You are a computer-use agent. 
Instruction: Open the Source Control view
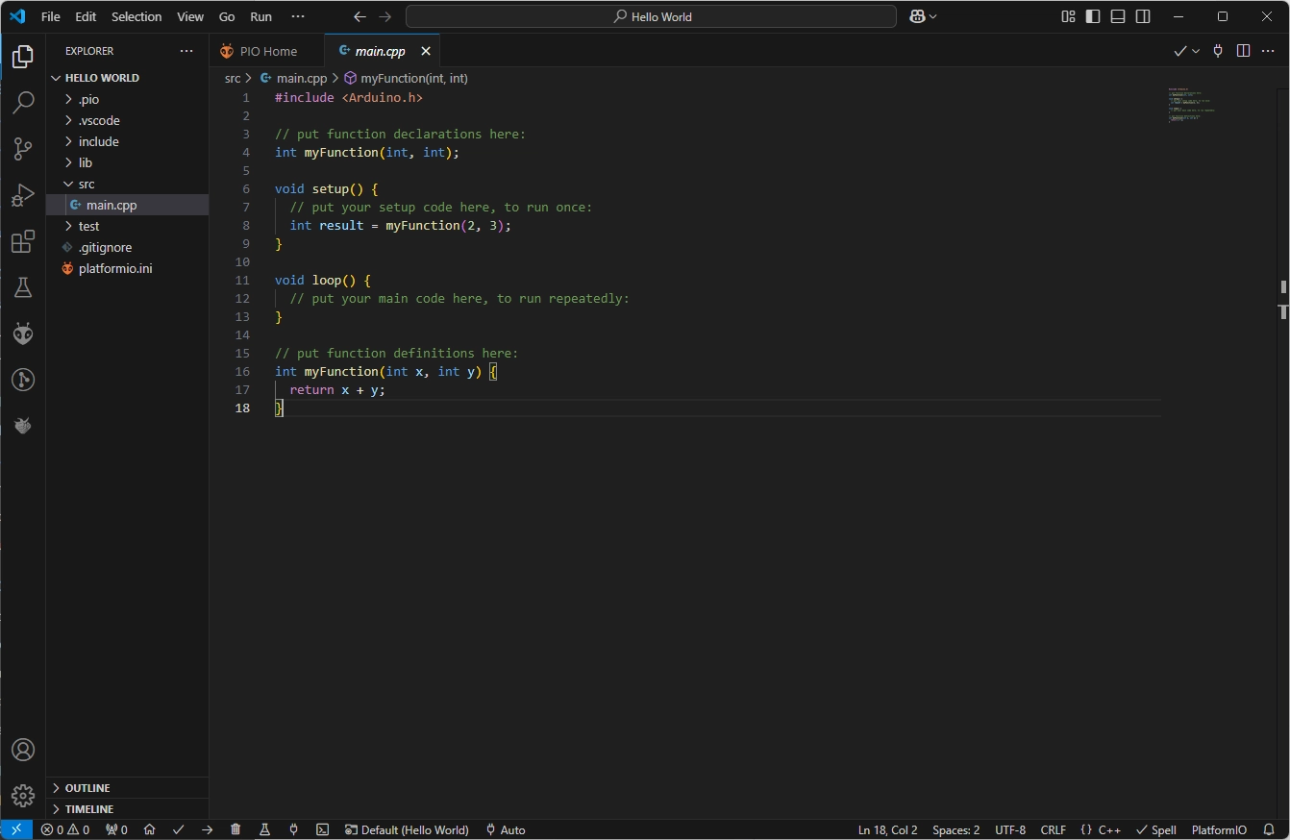[23, 148]
